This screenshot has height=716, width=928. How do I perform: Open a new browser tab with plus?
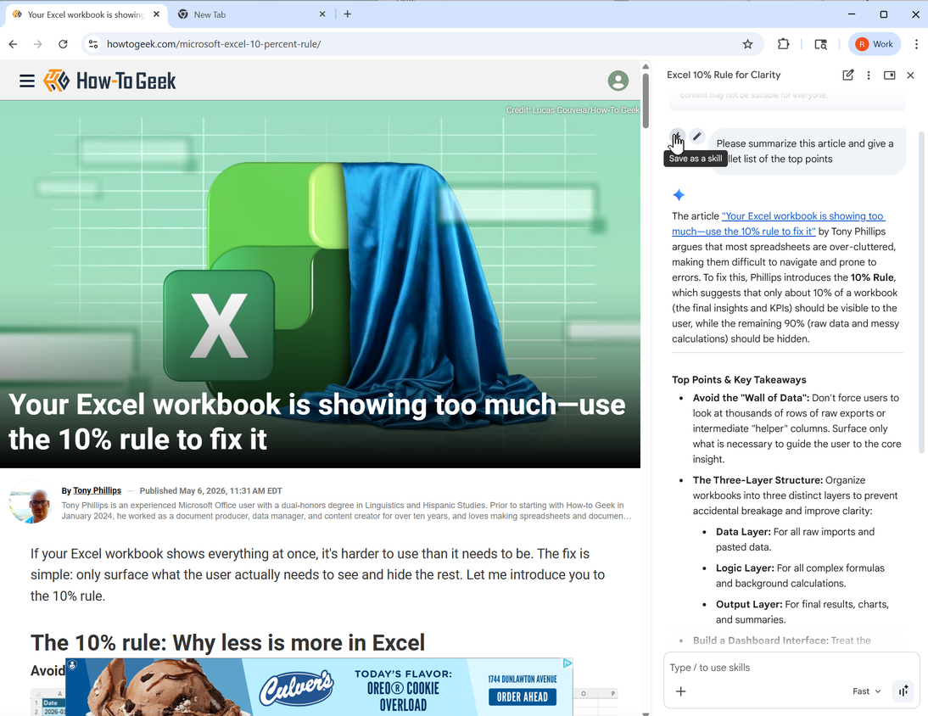348,14
